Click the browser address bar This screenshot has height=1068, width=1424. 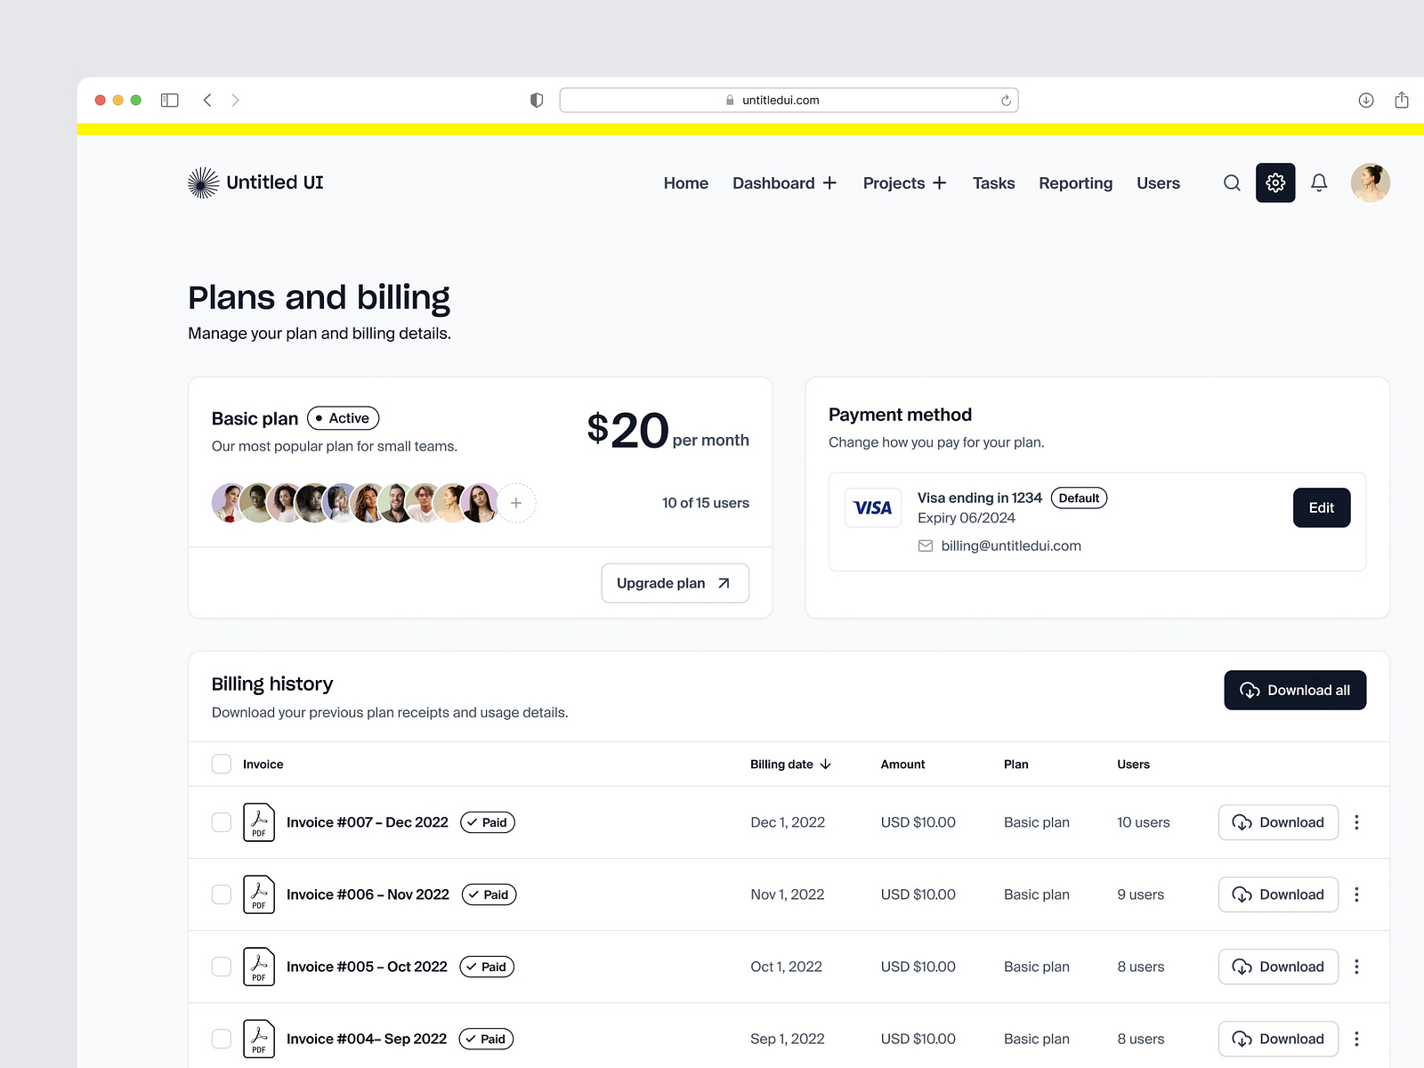(x=788, y=100)
